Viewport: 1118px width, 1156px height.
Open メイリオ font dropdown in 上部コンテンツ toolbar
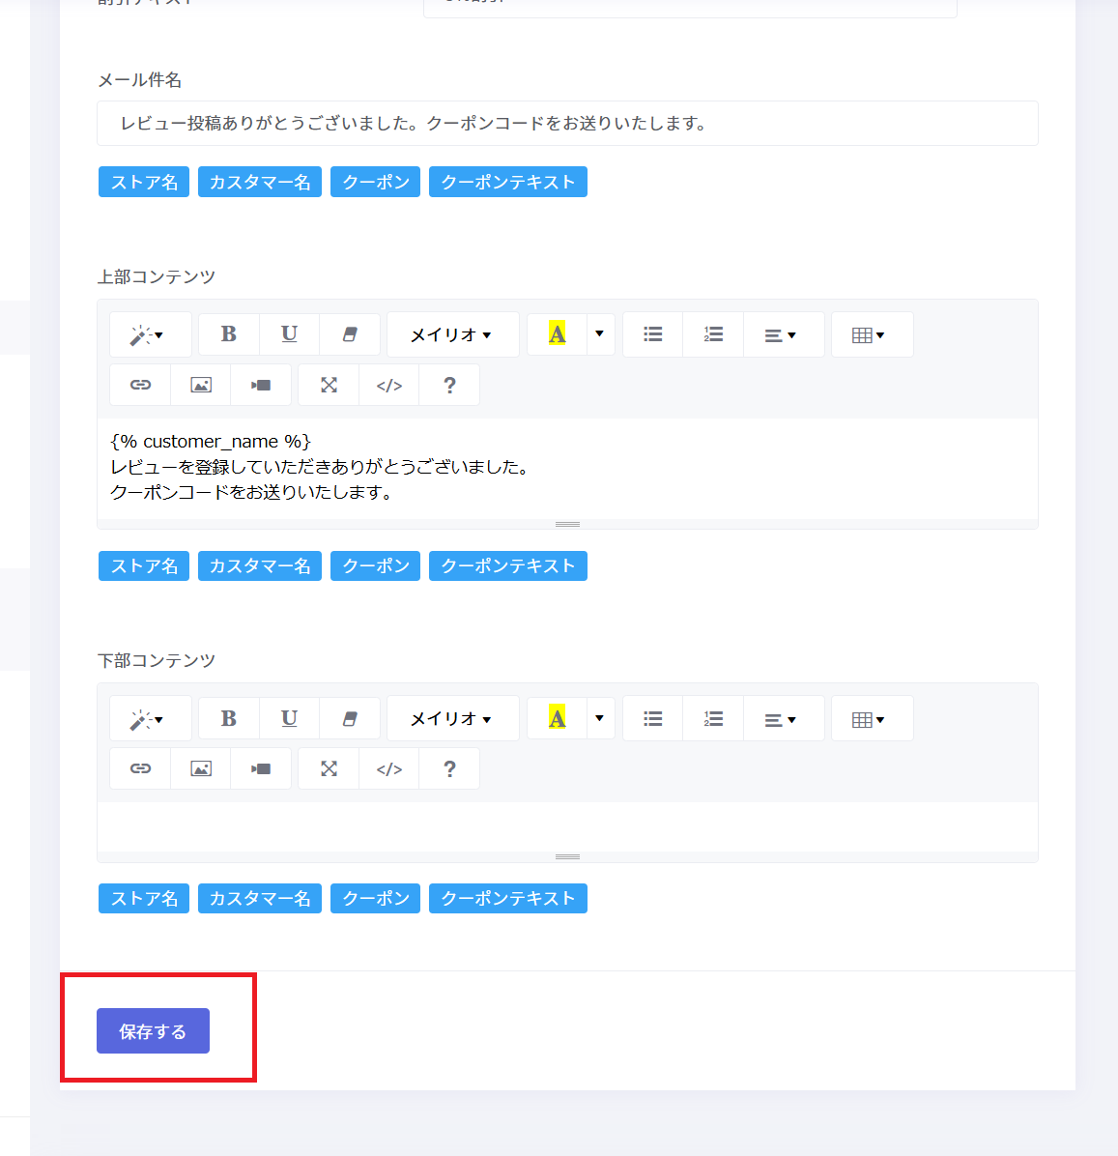(452, 334)
